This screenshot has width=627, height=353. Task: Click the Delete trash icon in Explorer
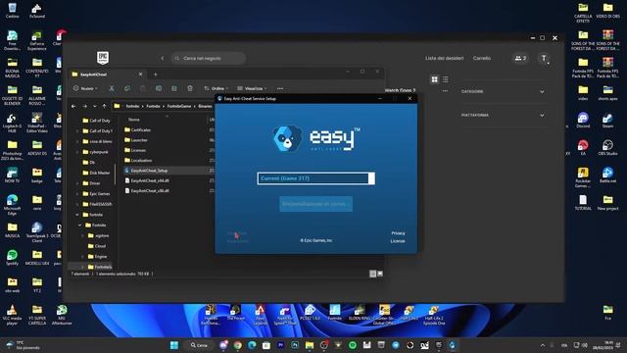[190, 88]
